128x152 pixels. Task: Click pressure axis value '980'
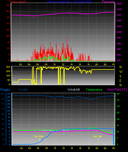(119, 55)
